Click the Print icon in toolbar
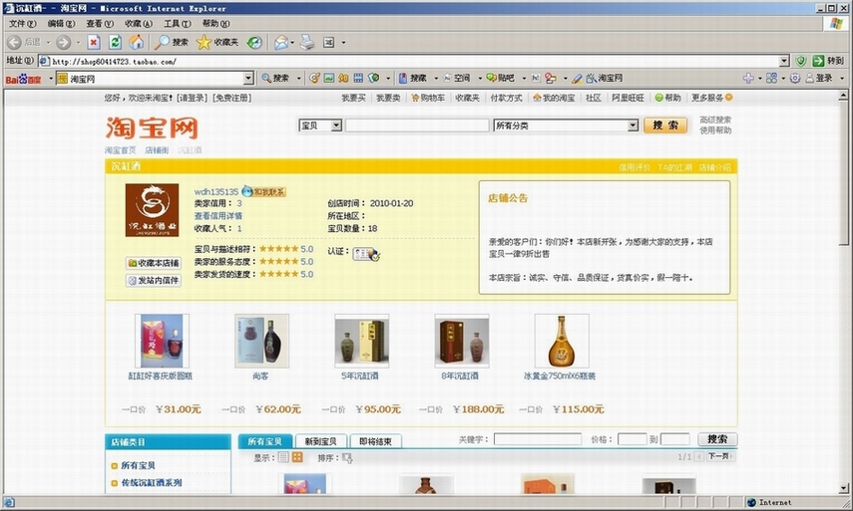 307,43
